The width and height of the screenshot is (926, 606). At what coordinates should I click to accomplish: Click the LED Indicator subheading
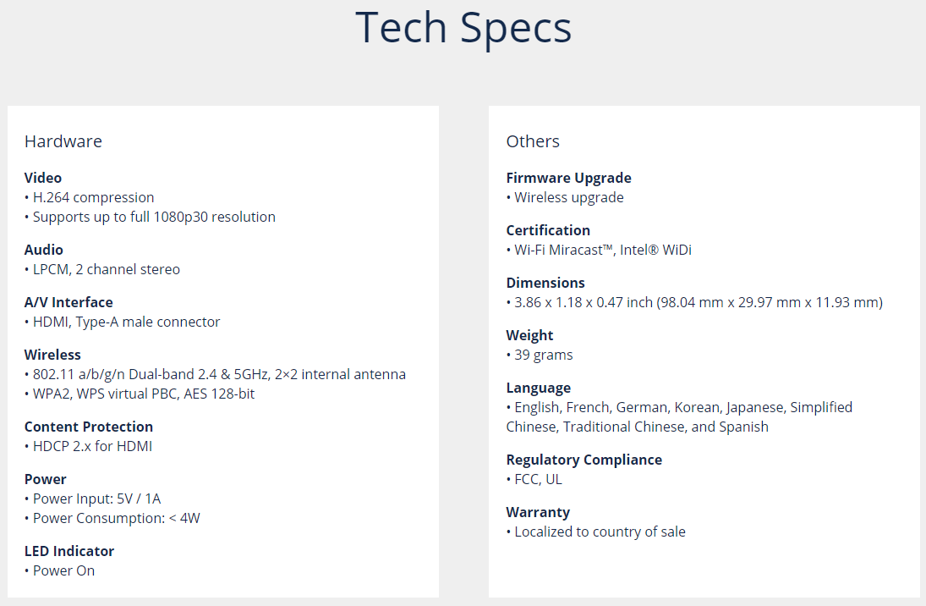pyautogui.click(x=69, y=551)
